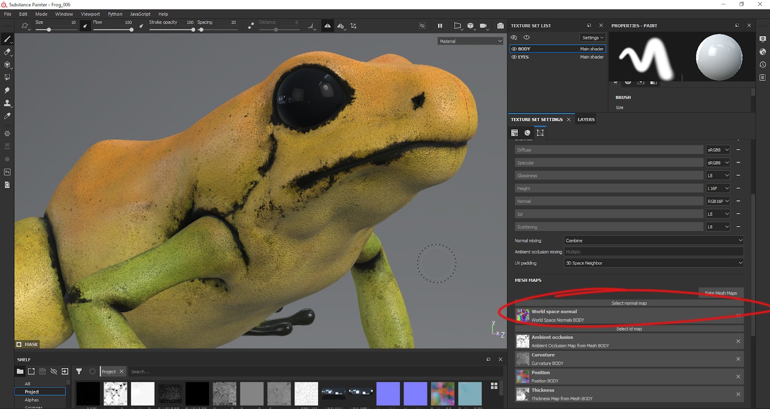Pause the viewport rendering engine
This screenshot has width=770, height=409.
[x=440, y=26]
